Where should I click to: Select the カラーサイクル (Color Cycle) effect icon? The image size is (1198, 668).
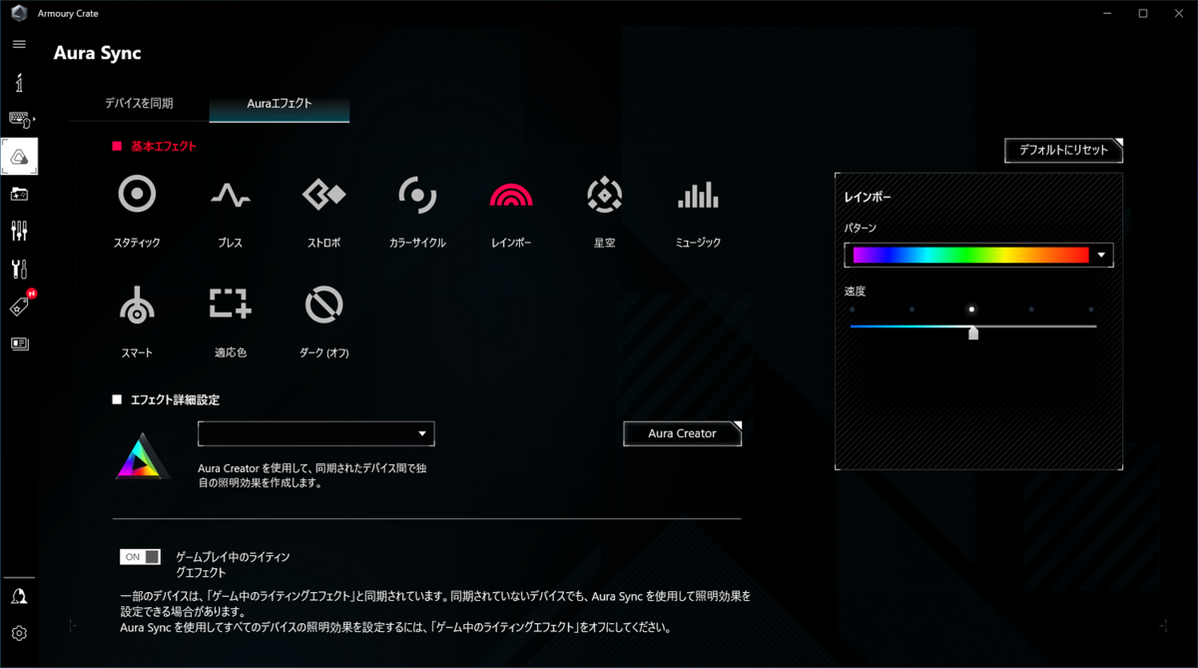(x=417, y=195)
